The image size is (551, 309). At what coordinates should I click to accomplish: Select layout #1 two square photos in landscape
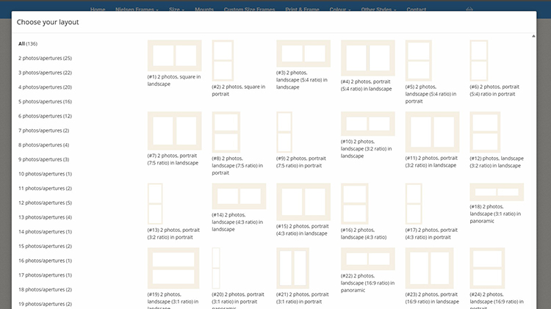click(174, 56)
